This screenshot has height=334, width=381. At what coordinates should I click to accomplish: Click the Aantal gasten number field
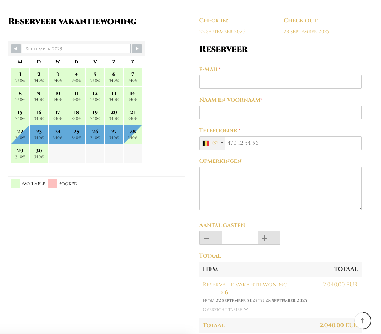point(240,238)
